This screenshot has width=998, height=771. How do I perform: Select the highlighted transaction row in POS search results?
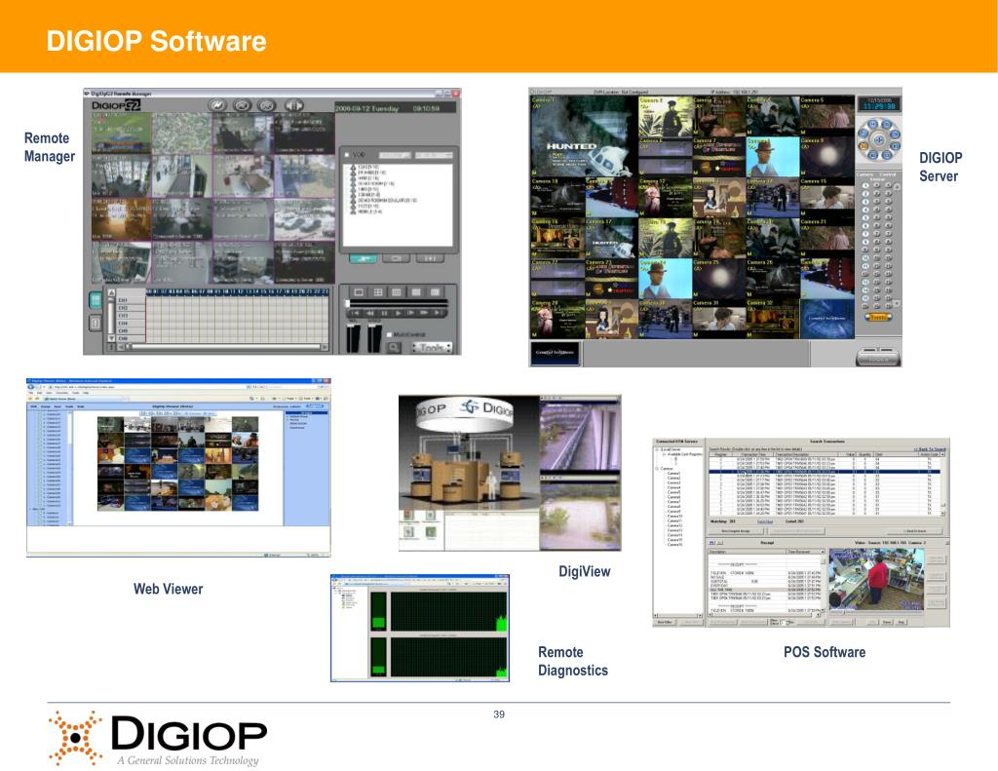825,471
